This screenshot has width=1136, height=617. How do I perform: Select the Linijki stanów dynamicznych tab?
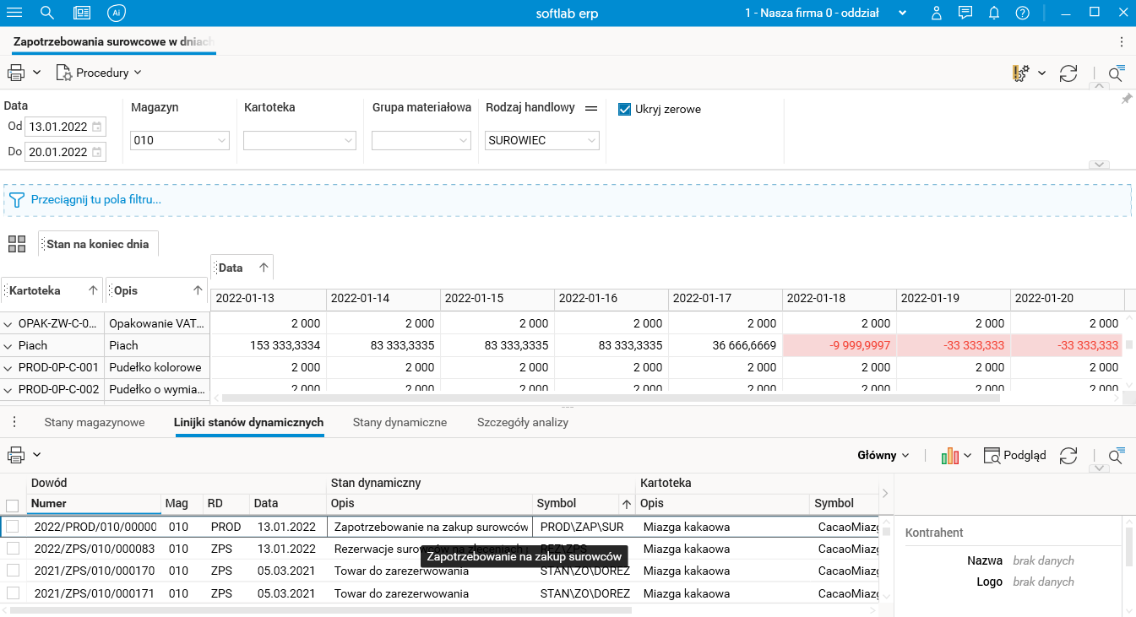[x=249, y=422]
